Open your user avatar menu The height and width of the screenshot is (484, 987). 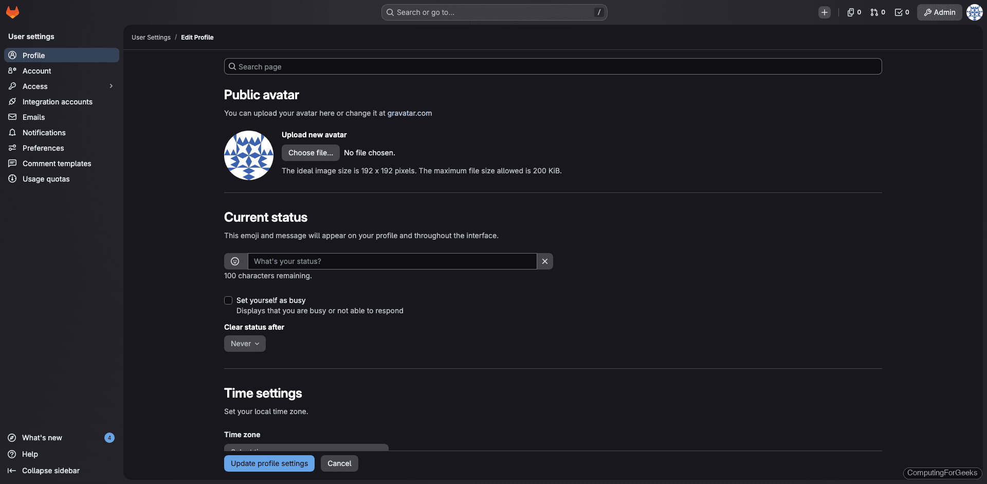(x=974, y=12)
